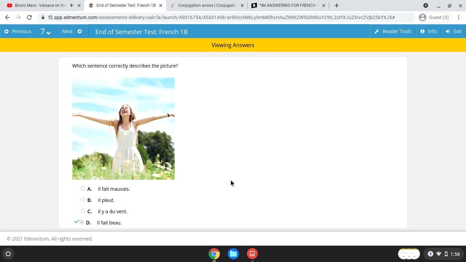466x262 pixels.
Task: Open the question number 7 dropdown
Action: (x=46, y=31)
